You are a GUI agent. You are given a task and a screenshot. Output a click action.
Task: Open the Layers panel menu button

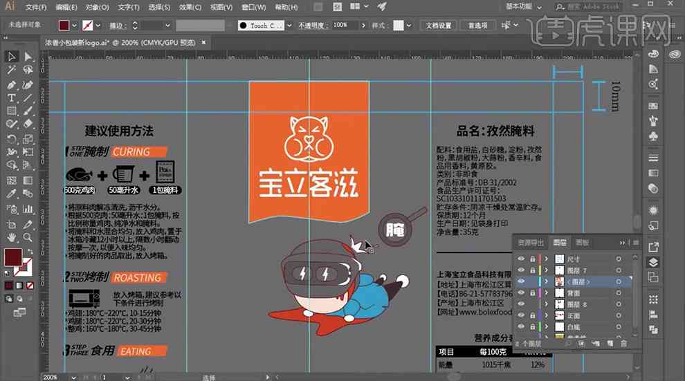coord(636,242)
